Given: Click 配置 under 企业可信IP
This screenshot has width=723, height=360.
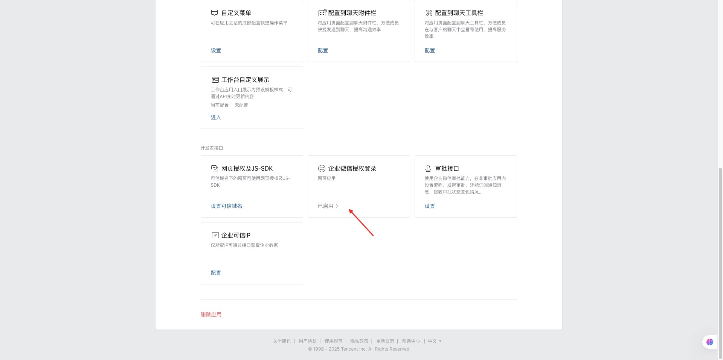Looking at the screenshot, I should [x=216, y=273].
